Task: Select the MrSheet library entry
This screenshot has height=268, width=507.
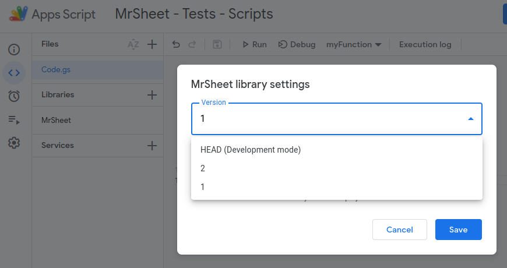Action: click(98, 120)
